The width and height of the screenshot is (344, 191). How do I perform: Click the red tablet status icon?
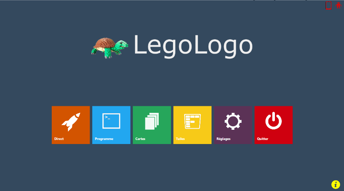point(329,5)
